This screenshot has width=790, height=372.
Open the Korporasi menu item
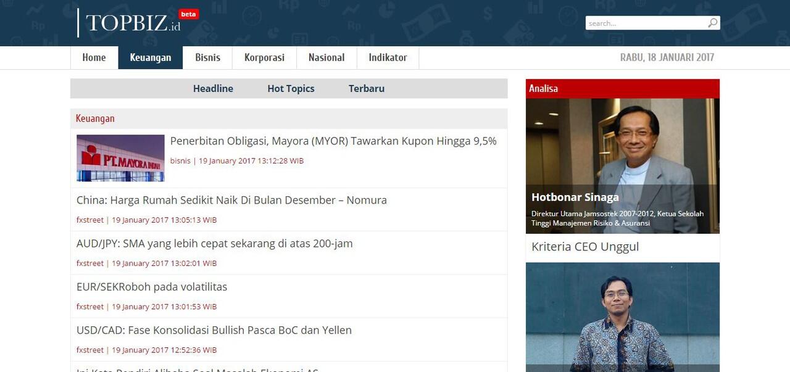264,57
